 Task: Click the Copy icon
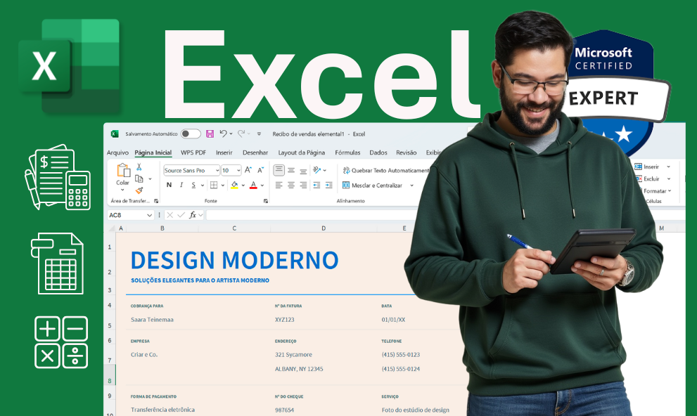[139, 179]
